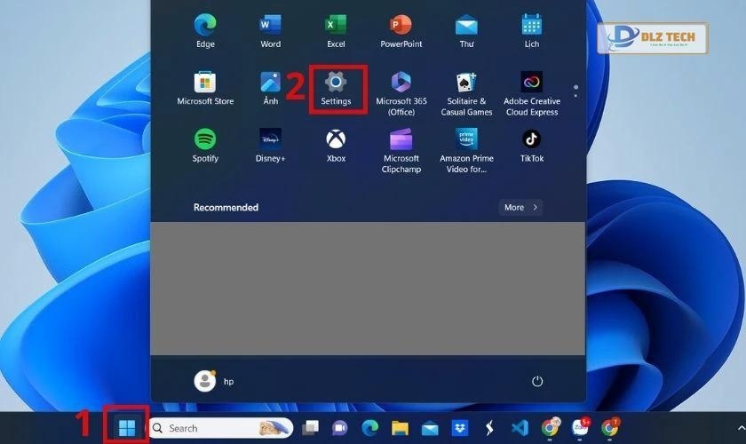
Task: Click the hp user account profile
Action: (214, 381)
